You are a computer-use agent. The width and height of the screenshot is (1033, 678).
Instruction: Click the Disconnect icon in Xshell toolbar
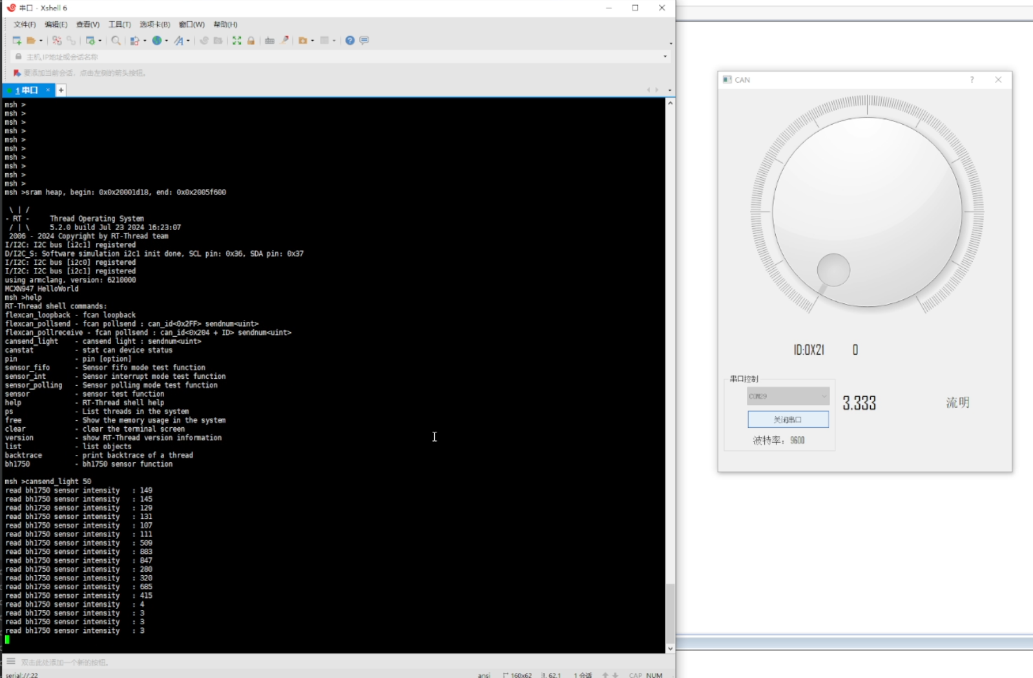click(57, 41)
